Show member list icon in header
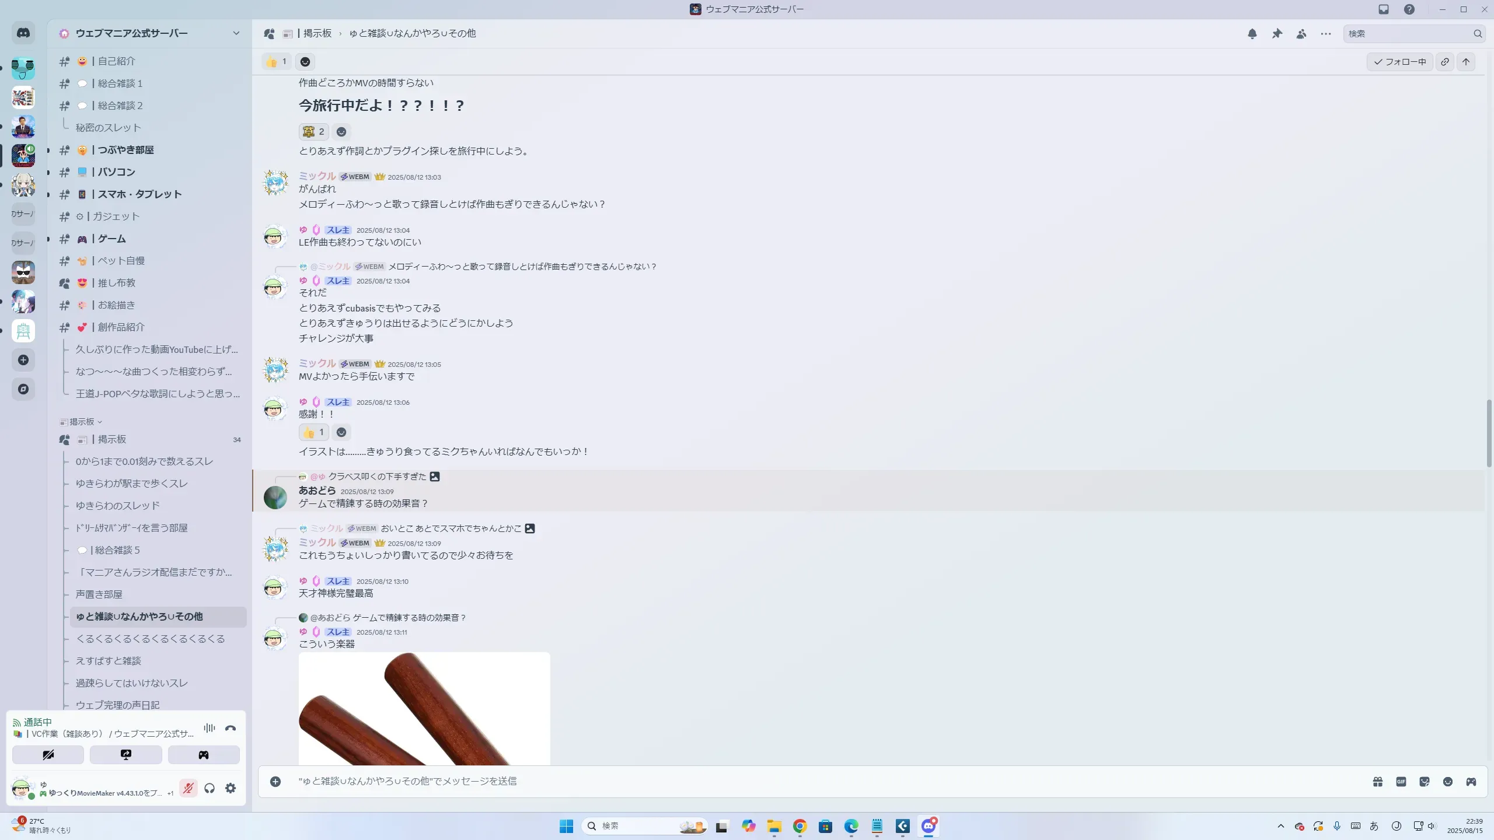Image resolution: width=1494 pixels, height=840 pixels. (x=1301, y=34)
